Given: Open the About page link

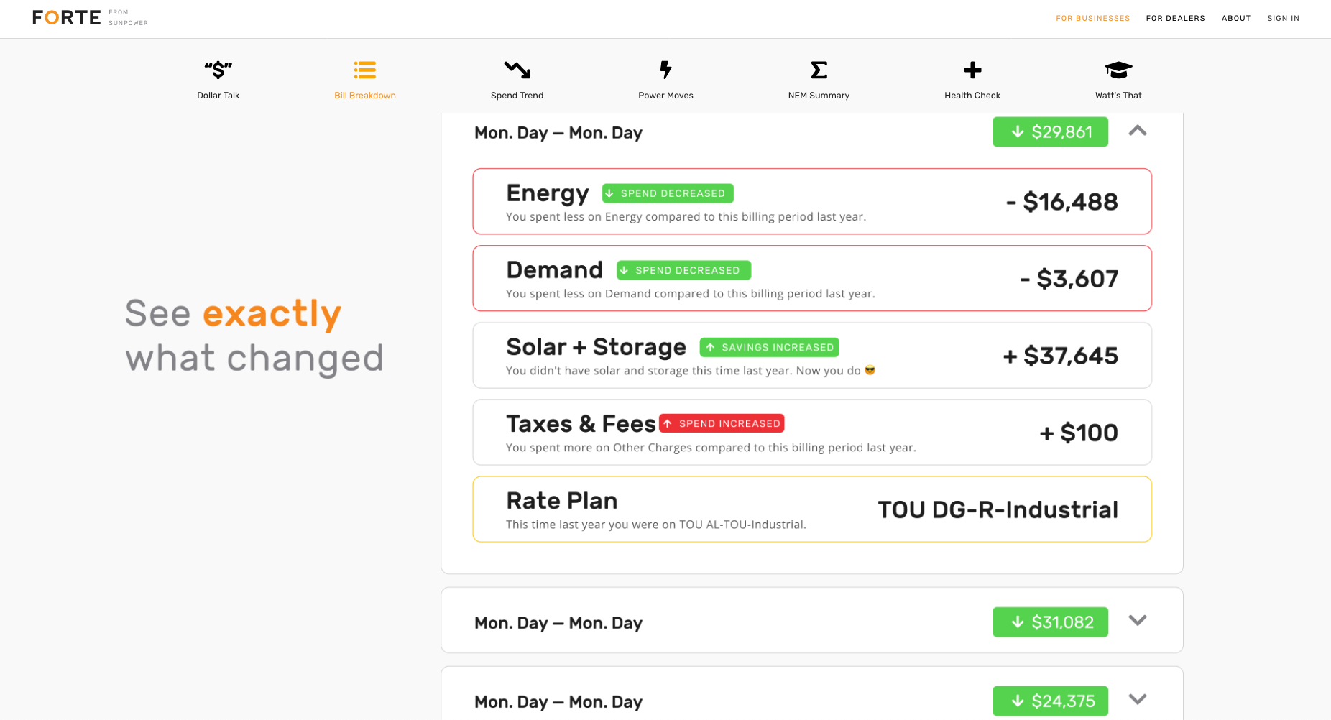Looking at the screenshot, I should [x=1236, y=19].
